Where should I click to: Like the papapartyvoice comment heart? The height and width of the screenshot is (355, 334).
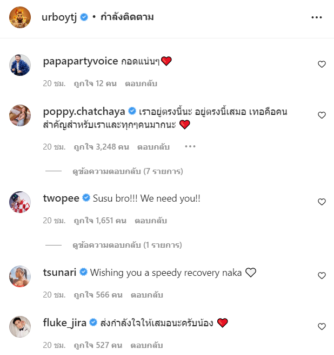(322, 64)
